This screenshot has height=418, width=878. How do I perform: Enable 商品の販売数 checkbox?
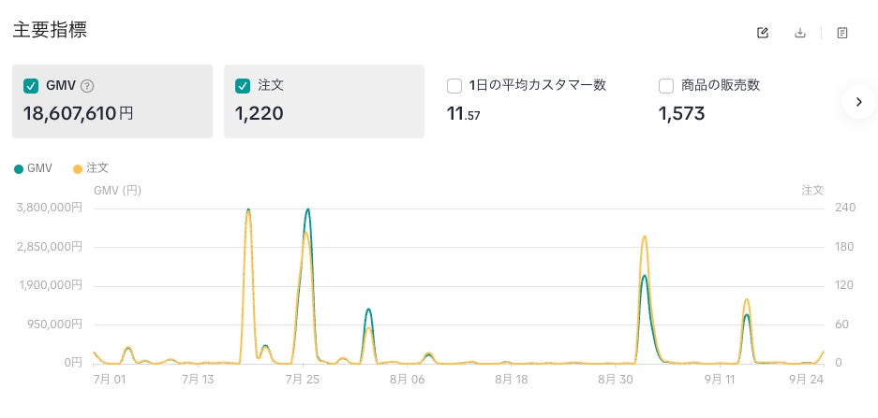(666, 86)
